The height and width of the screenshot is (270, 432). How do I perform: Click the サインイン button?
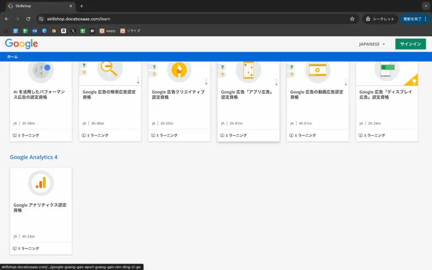coord(410,44)
